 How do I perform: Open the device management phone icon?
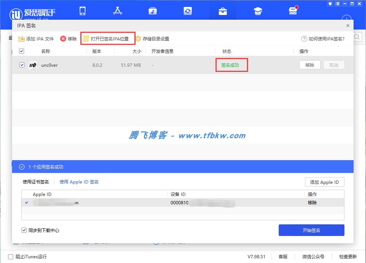coord(83,11)
